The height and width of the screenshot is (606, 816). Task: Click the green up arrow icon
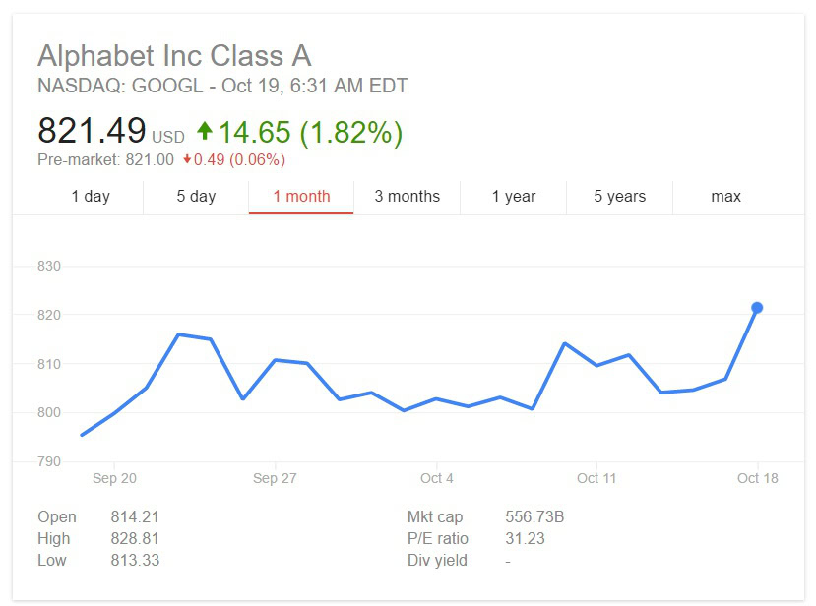pos(205,131)
